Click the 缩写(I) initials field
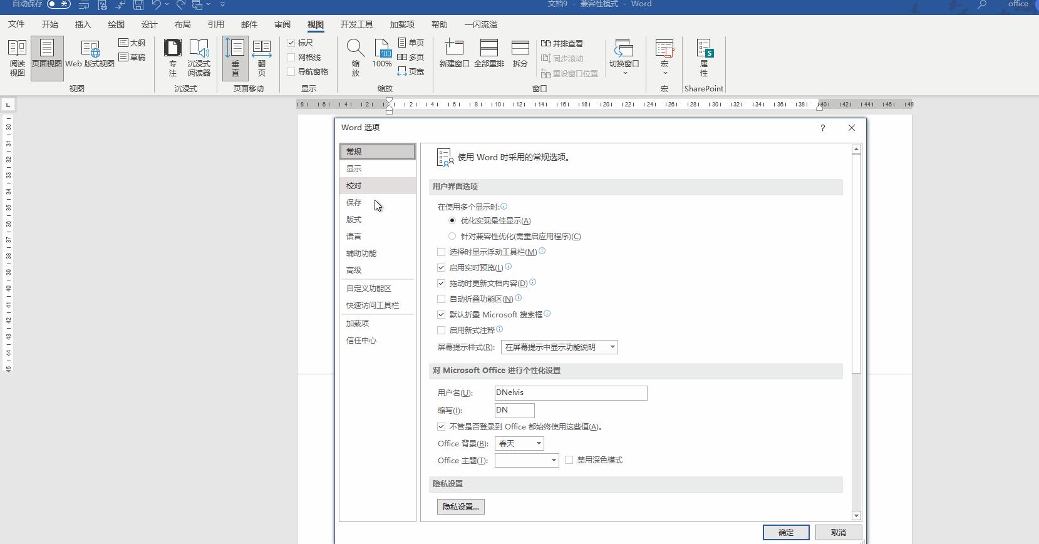 click(x=515, y=410)
